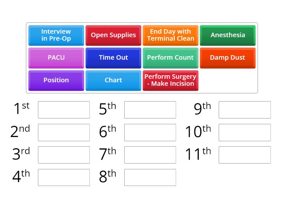Select the 8th answer slot
Viewport: 284px width, 213px height.
coord(150,177)
